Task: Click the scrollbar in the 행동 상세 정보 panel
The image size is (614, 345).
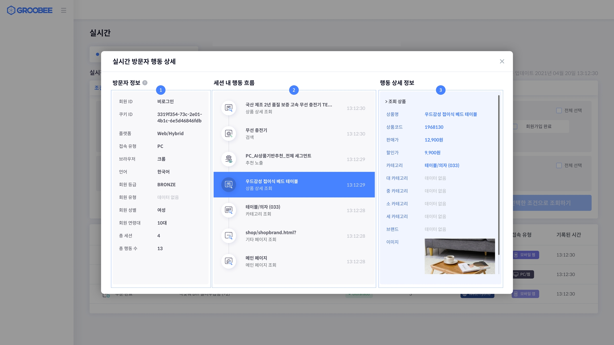Action: click(x=499, y=174)
